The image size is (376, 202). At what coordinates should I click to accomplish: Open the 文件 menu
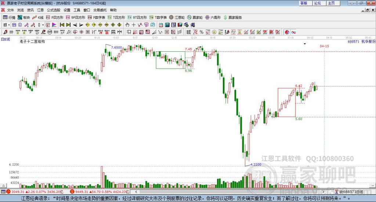coord(10,10)
